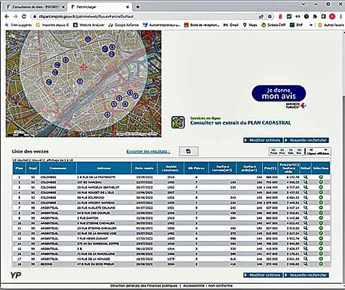Image resolution: width=345 pixels, height=290 pixels.
Task: Reload the page
Action: 24,17
